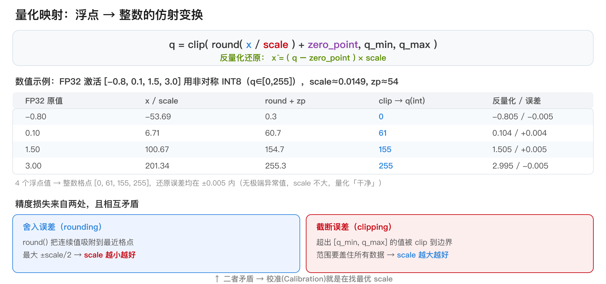Click the green 反量化还原 formula line
The image size is (606, 284).
[x=303, y=58]
